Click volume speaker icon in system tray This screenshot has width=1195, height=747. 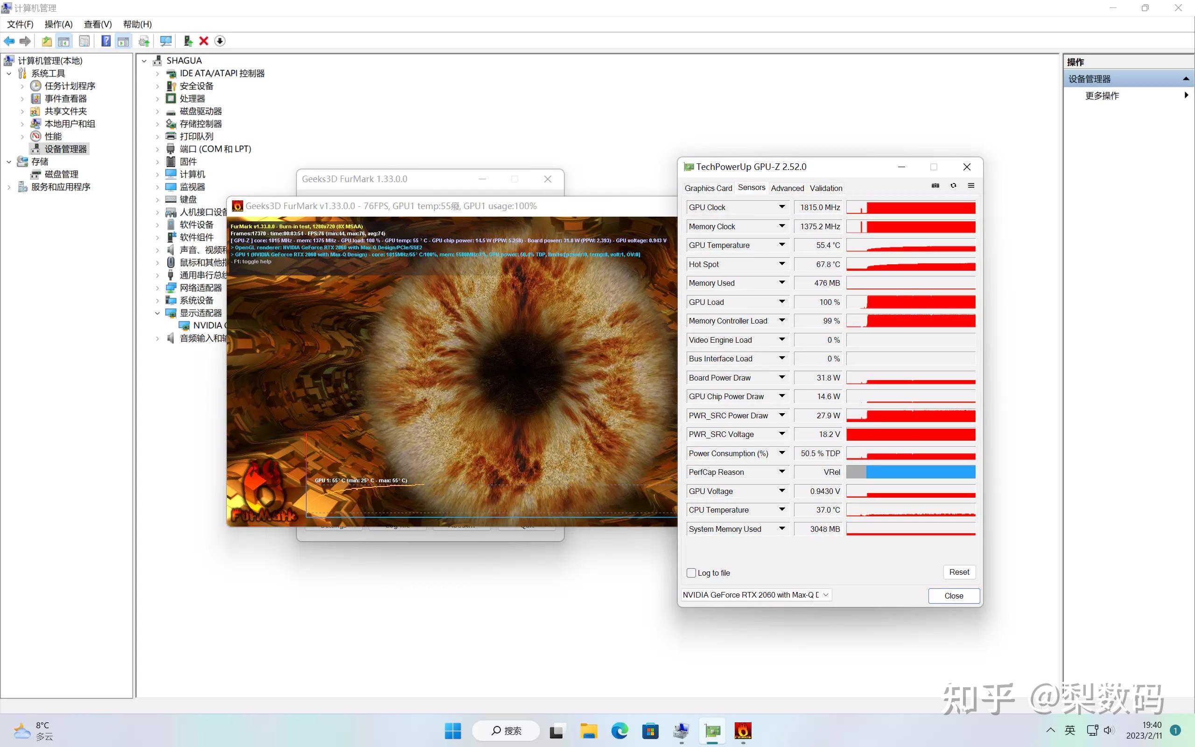(1109, 730)
